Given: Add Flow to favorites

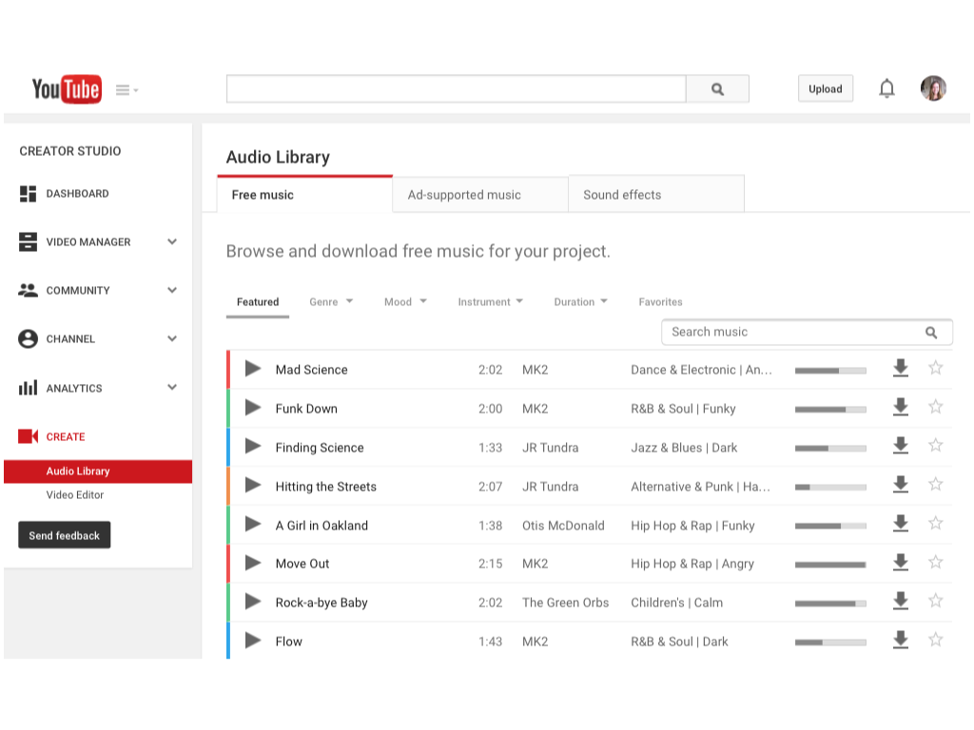Looking at the screenshot, I should (936, 640).
